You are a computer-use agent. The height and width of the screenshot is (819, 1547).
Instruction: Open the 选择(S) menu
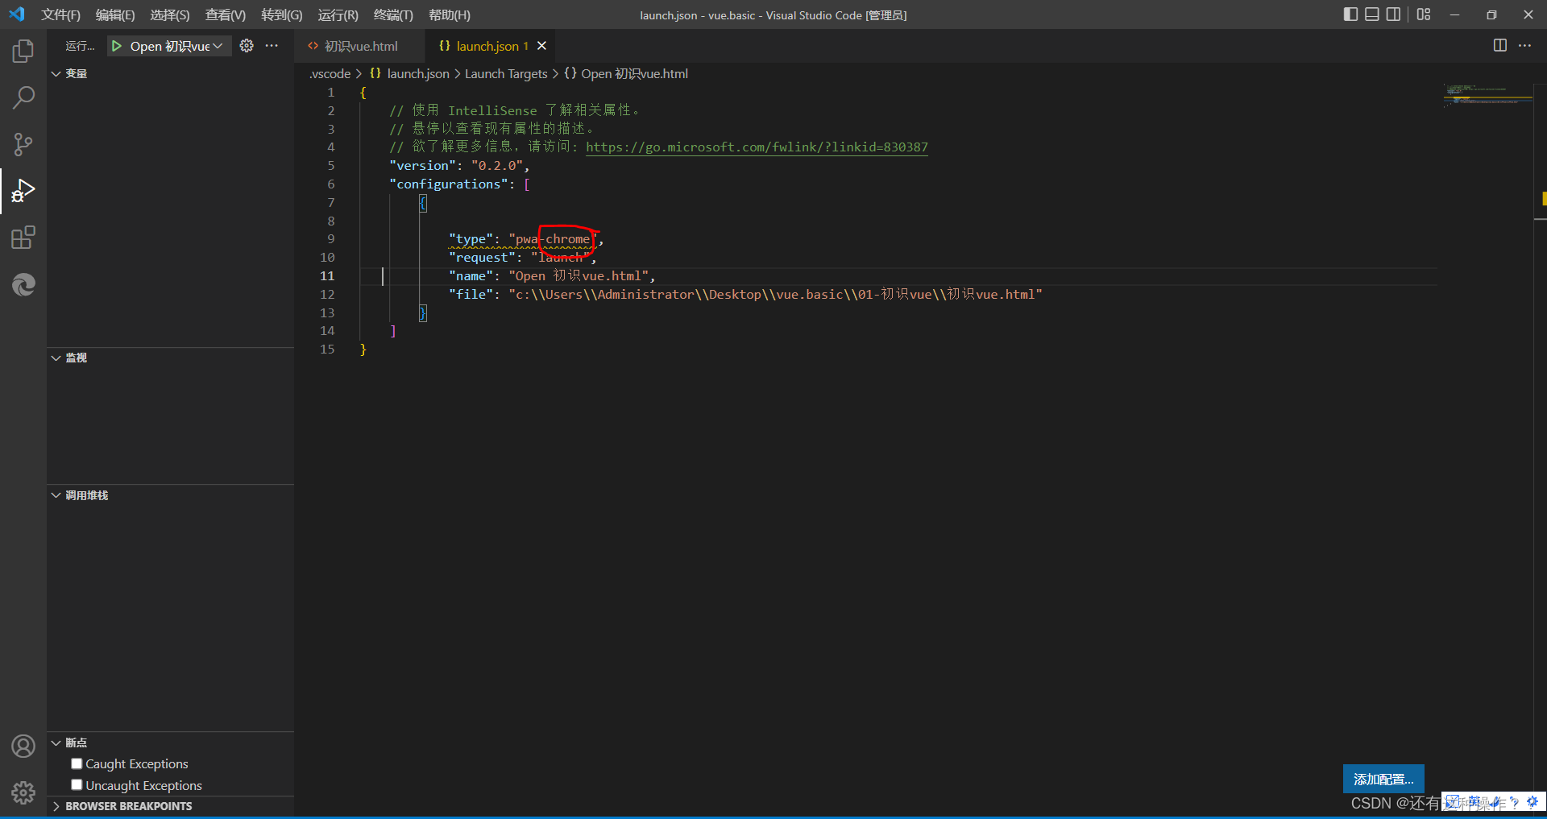tap(170, 15)
